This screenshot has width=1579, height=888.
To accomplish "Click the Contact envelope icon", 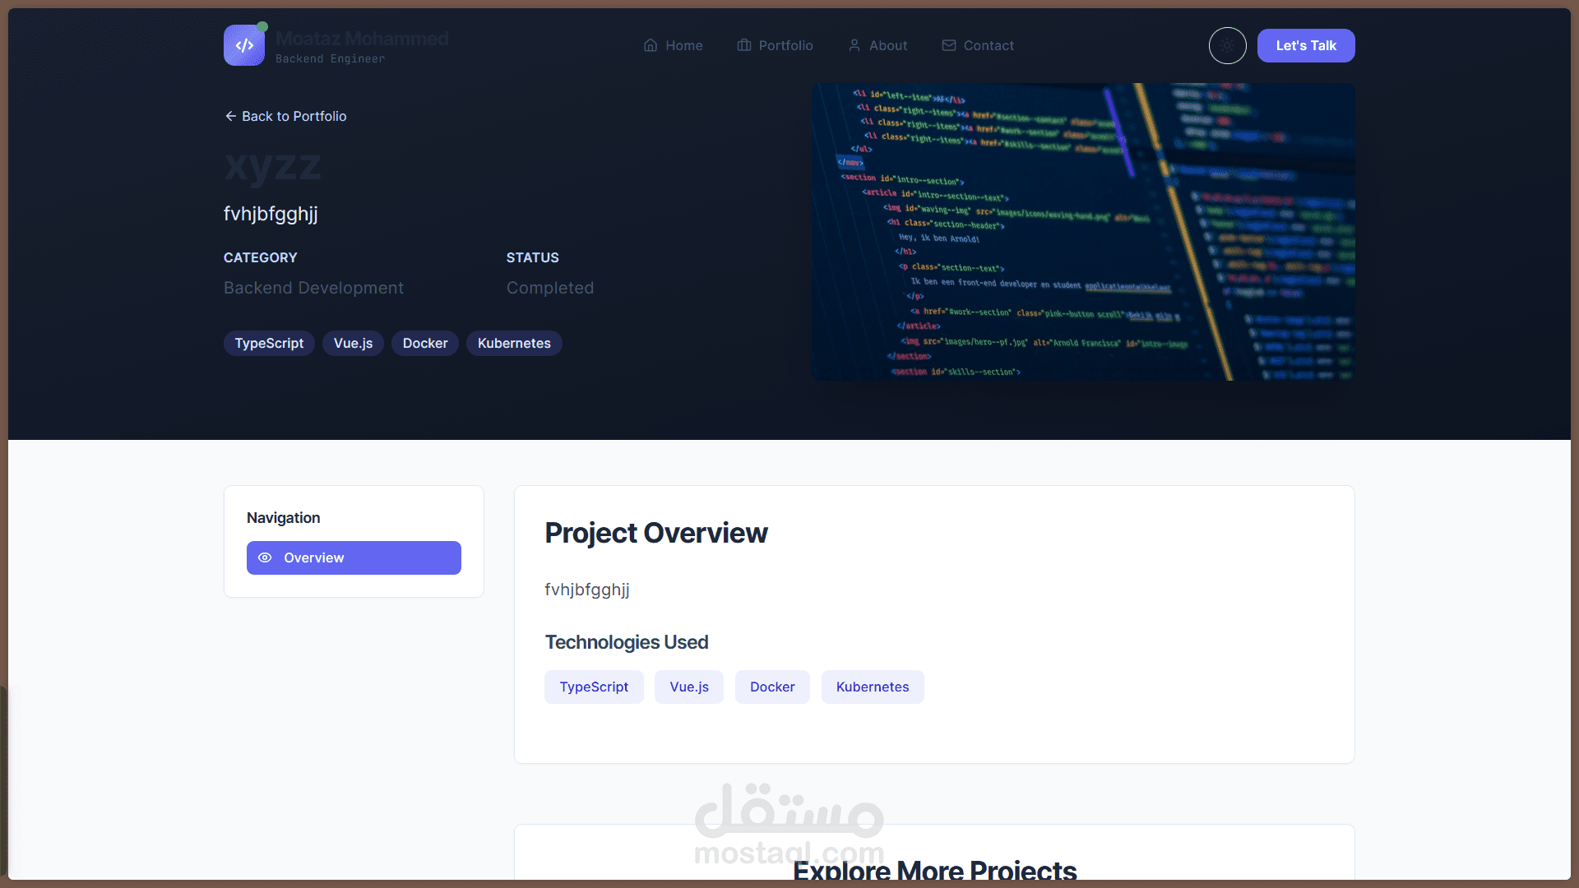I will (949, 45).
